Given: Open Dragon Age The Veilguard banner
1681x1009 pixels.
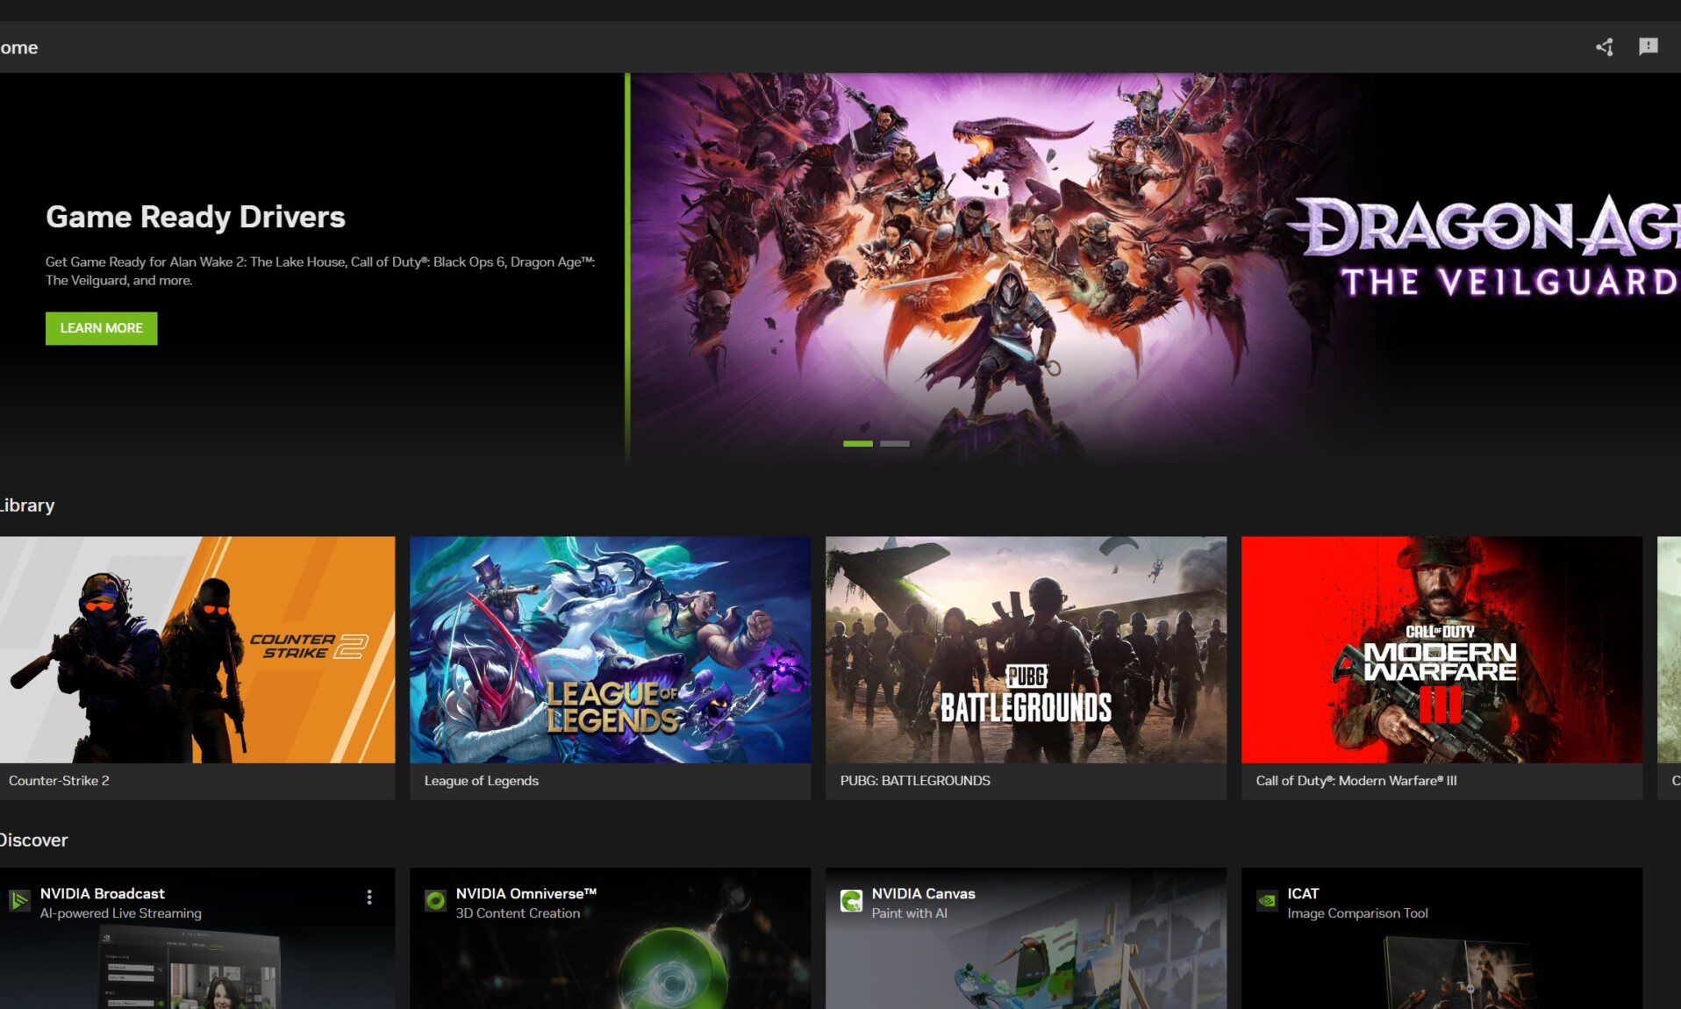Looking at the screenshot, I should pos(1155,268).
